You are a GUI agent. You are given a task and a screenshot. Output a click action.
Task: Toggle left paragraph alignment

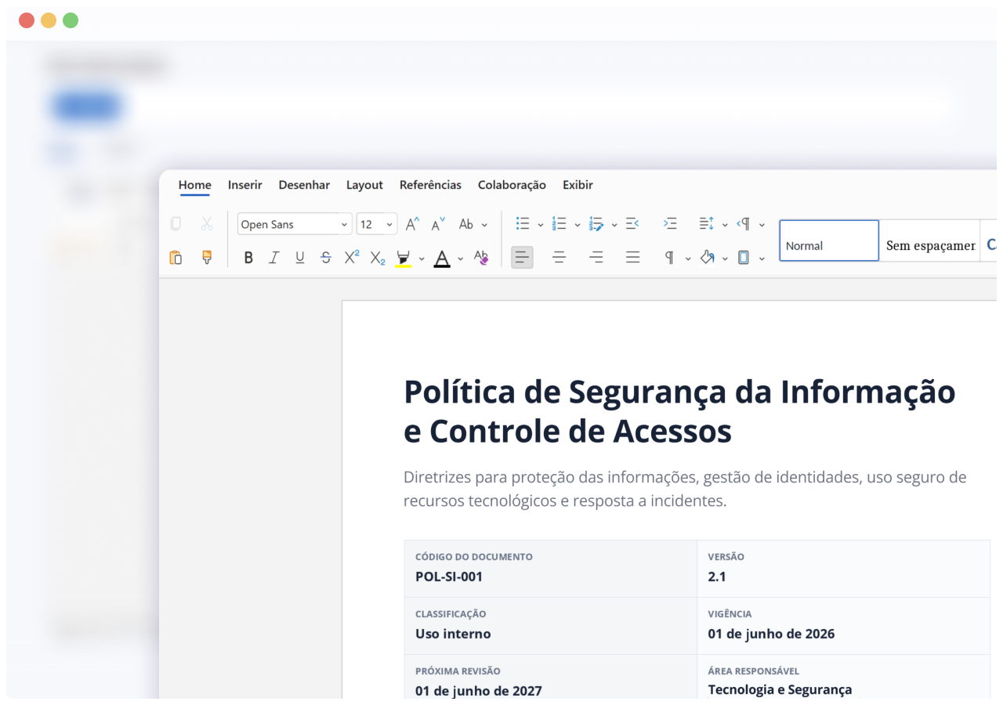coord(523,257)
